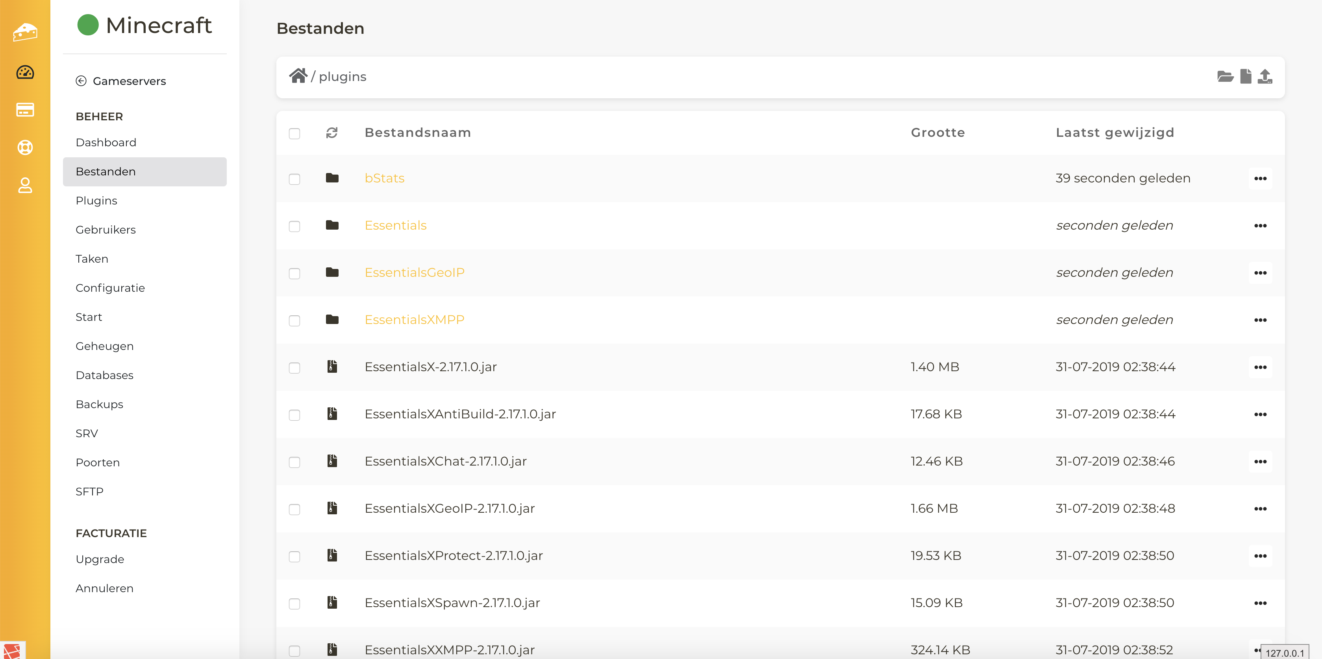The width and height of the screenshot is (1322, 659).
Task: Open the EssentialsXMPP folder
Action: click(414, 320)
